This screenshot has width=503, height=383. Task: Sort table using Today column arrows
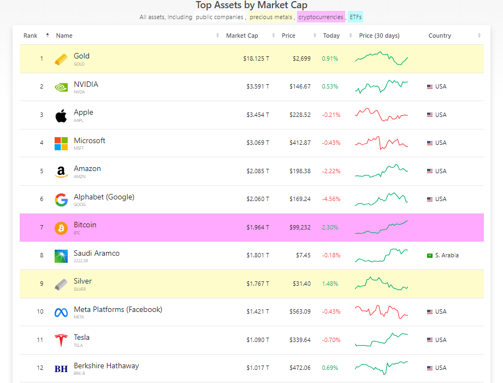coord(350,36)
